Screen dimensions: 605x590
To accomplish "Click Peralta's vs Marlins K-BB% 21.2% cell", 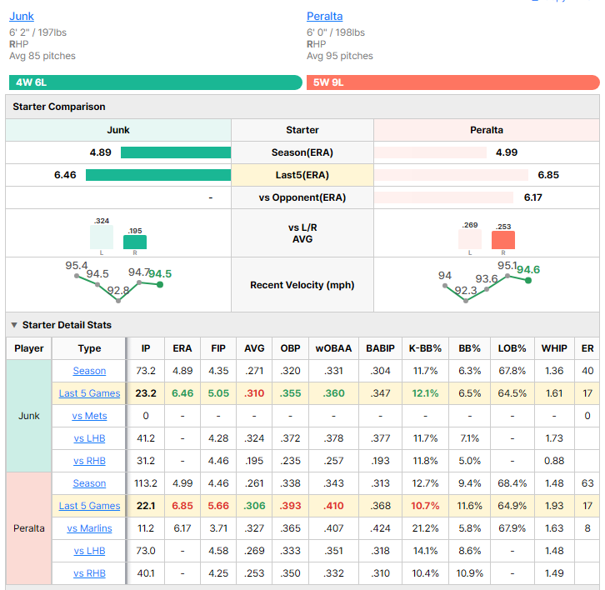I will (x=425, y=528).
